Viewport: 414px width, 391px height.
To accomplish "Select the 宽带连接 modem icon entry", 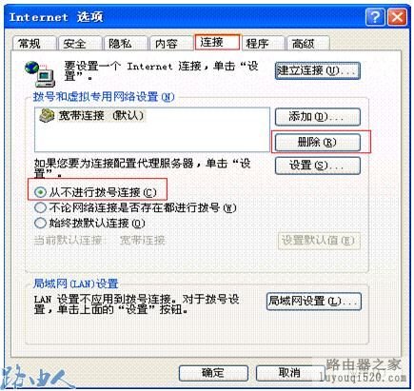I will coord(47,116).
